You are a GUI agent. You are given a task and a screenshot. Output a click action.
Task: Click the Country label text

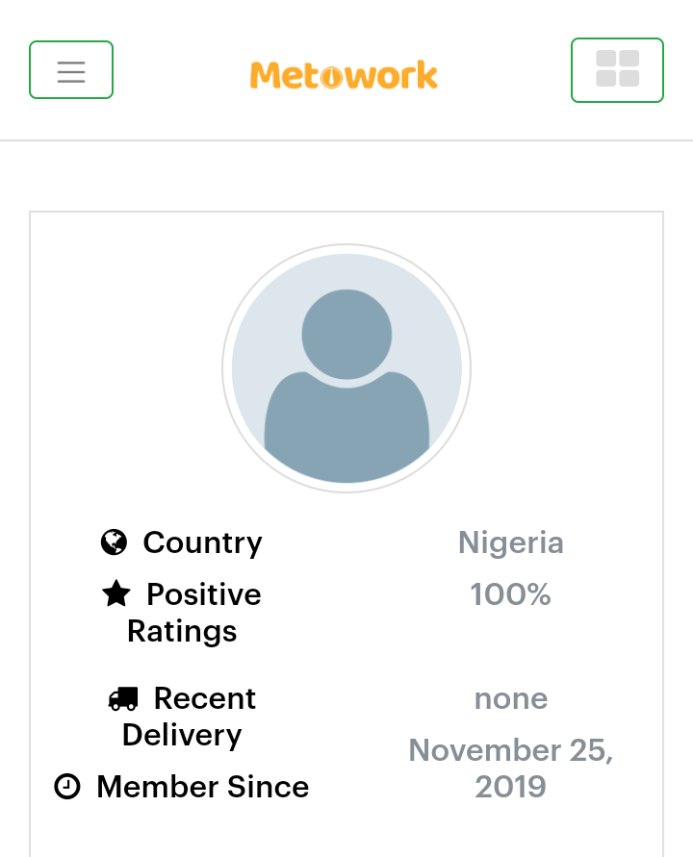coord(202,542)
